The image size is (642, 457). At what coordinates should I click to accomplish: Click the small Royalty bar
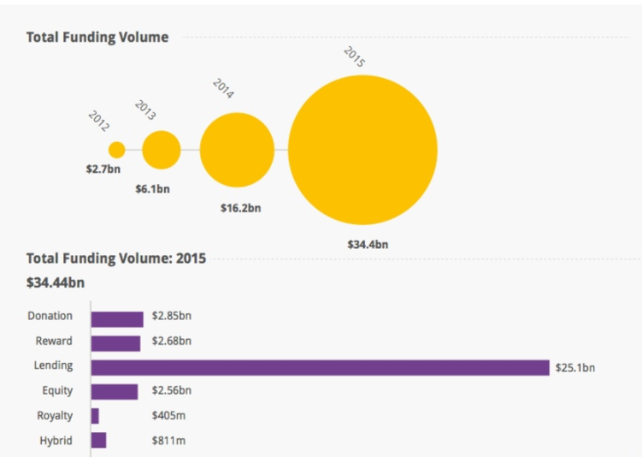tap(95, 416)
